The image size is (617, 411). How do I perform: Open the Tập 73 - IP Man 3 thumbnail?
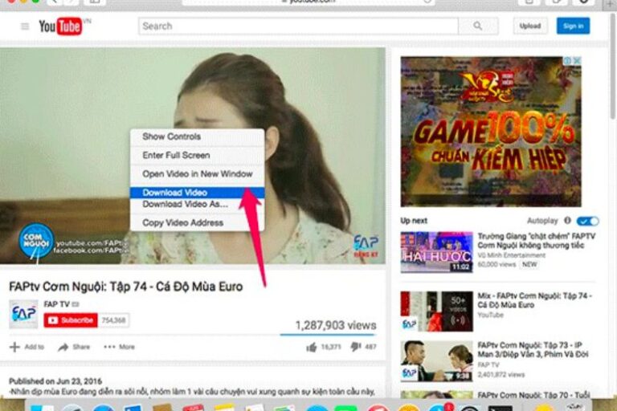[x=437, y=361]
